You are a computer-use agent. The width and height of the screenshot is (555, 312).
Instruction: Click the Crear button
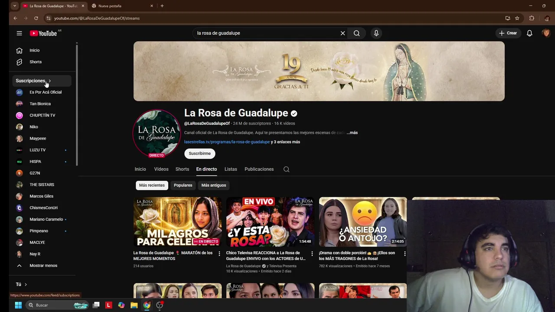508,33
